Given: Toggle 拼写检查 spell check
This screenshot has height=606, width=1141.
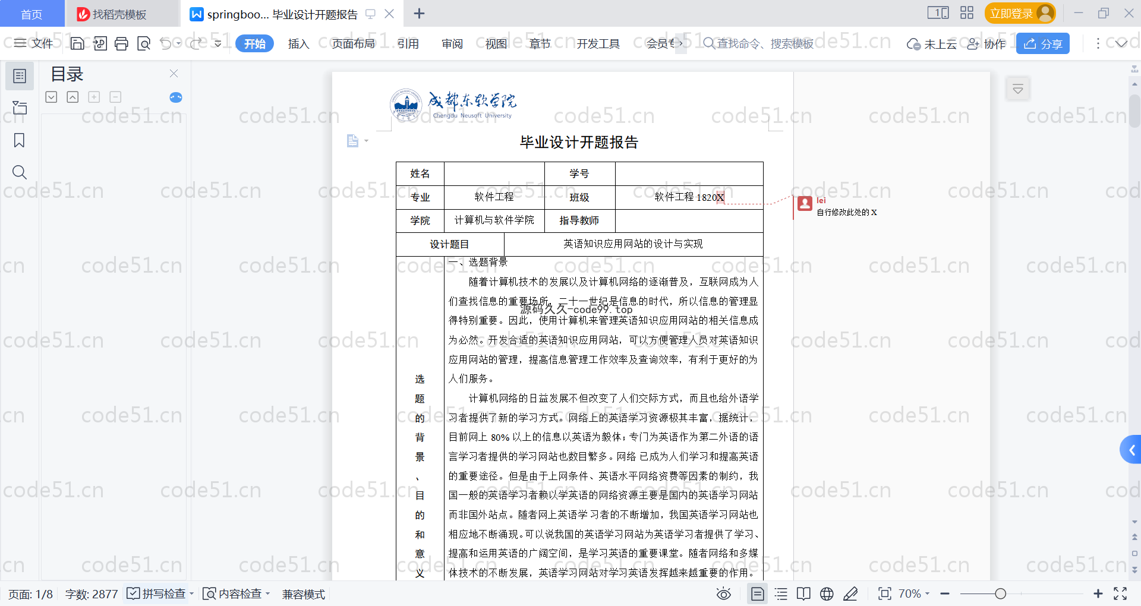Looking at the screenshot, I should coord(156,594).
